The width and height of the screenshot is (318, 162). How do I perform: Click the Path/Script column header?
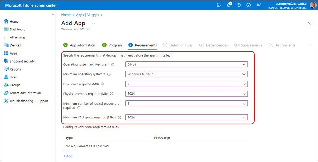tap(162, 138)
